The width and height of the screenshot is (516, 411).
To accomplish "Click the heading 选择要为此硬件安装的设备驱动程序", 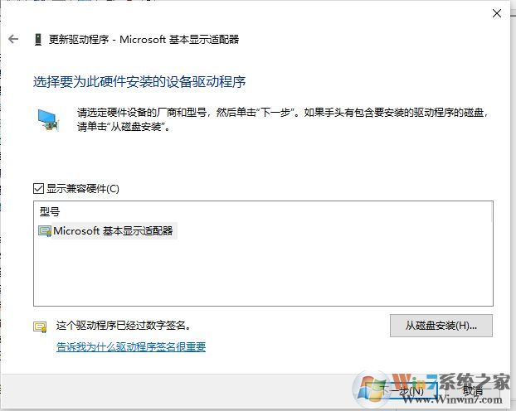I will [139, 82].
